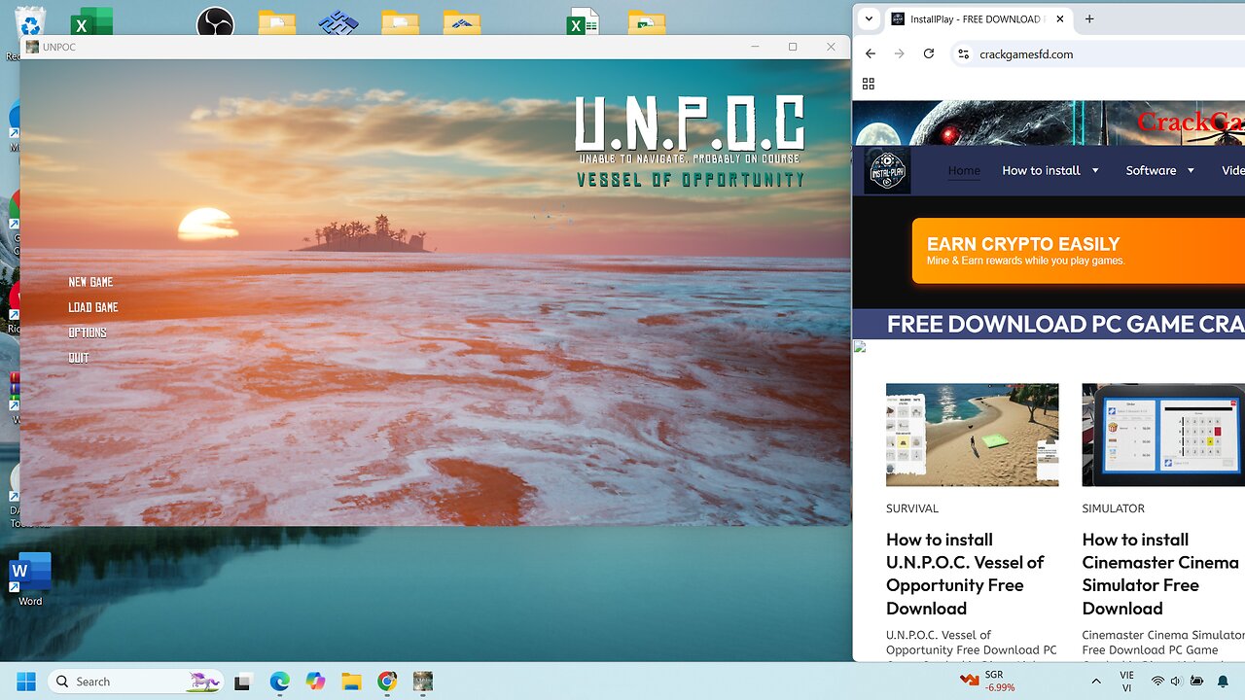The image size is (1245, 700).
Task: Open How to install Cinemaster article
Action: coord(1160,574)
